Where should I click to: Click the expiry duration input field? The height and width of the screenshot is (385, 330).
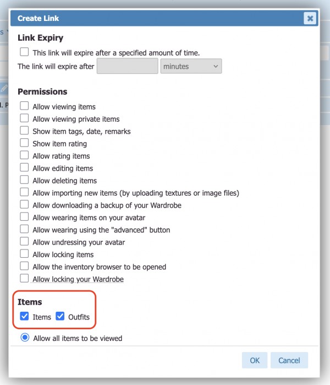point(128,67)
